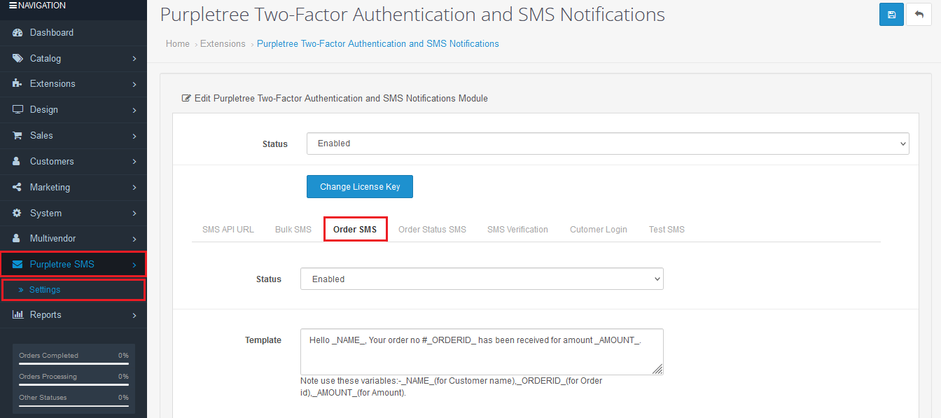Click the Change License Key button
Viewport: 941px width, 418px height.
[x=360, y=187]
